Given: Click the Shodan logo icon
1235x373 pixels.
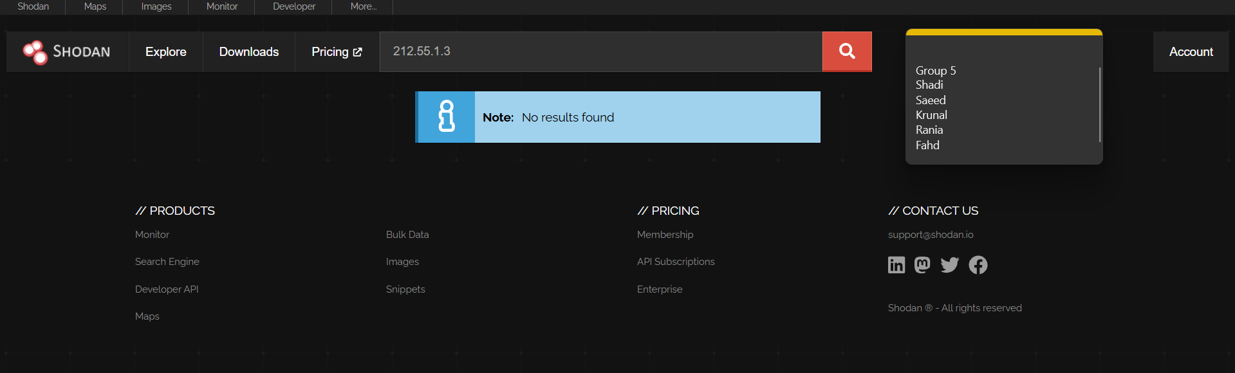Looking at the screenshot, I should click(35, 52).
